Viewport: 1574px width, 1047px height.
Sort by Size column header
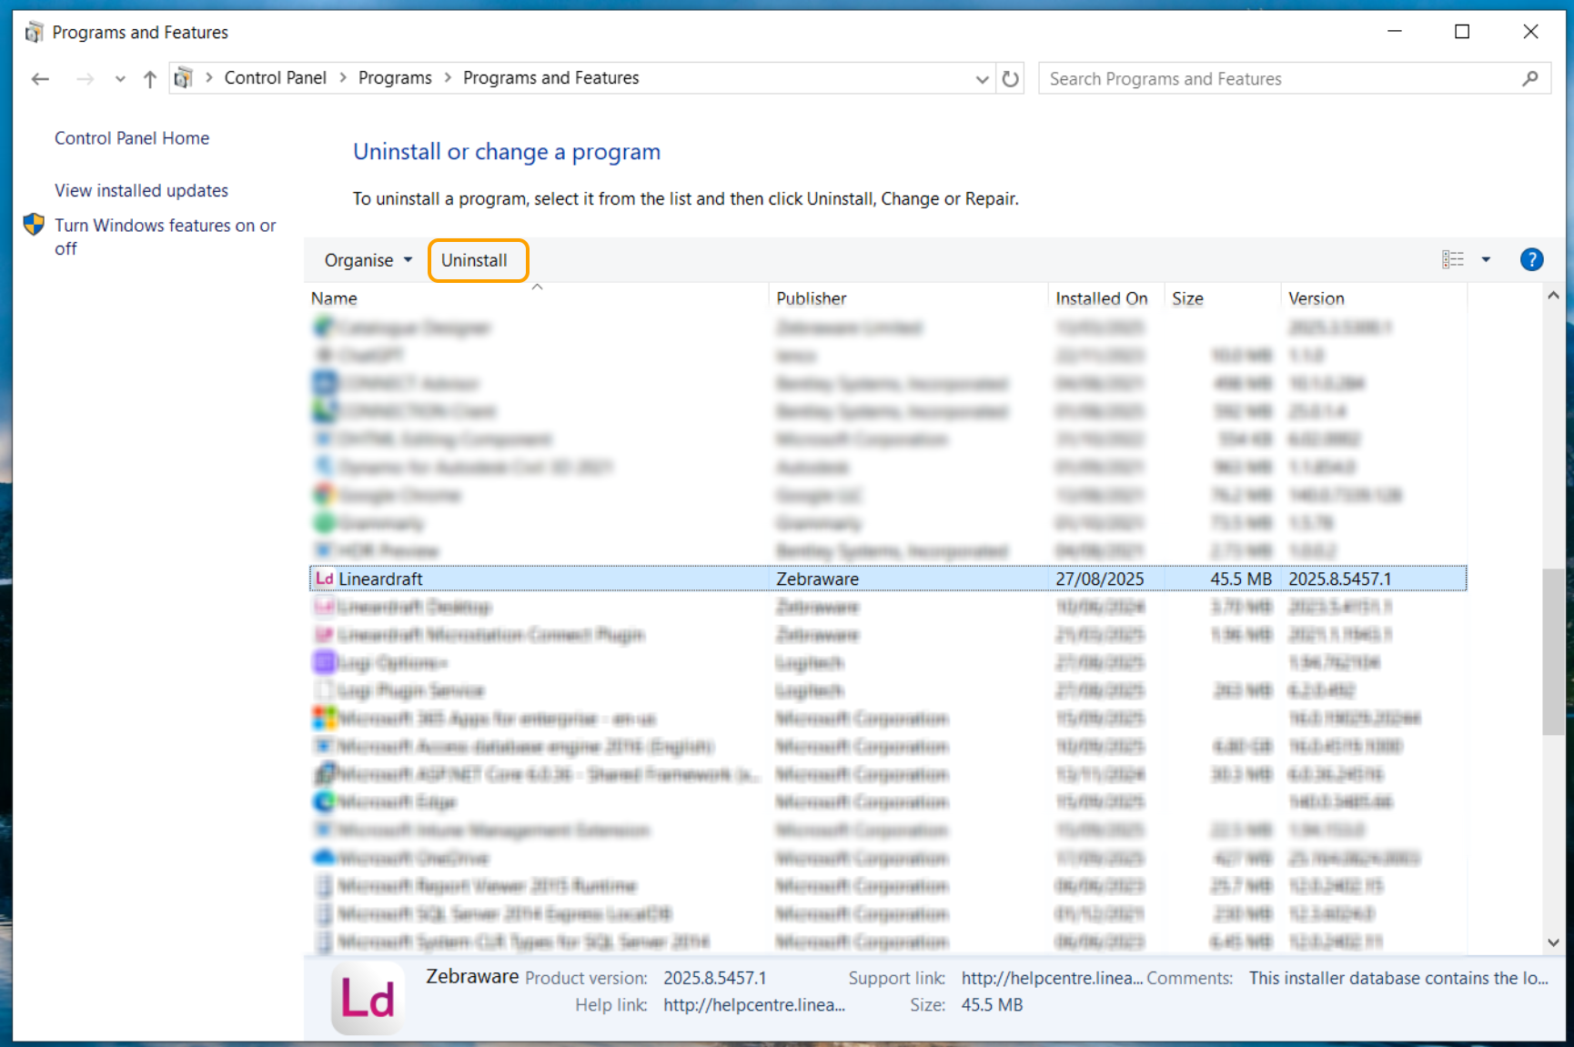[x=1224, y=298]
